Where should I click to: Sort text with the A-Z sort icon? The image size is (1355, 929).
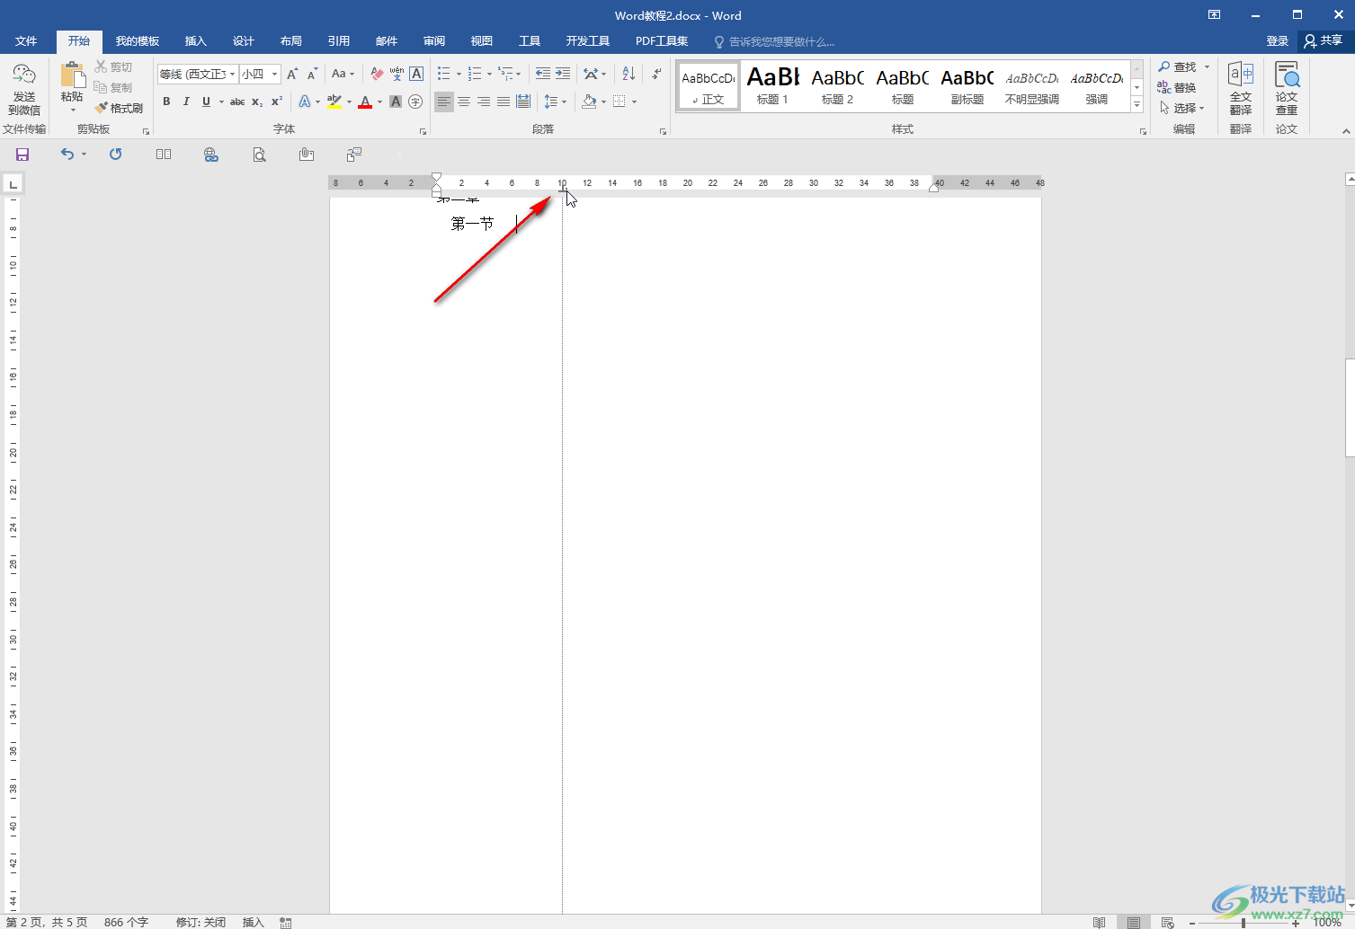pos(628,74)
